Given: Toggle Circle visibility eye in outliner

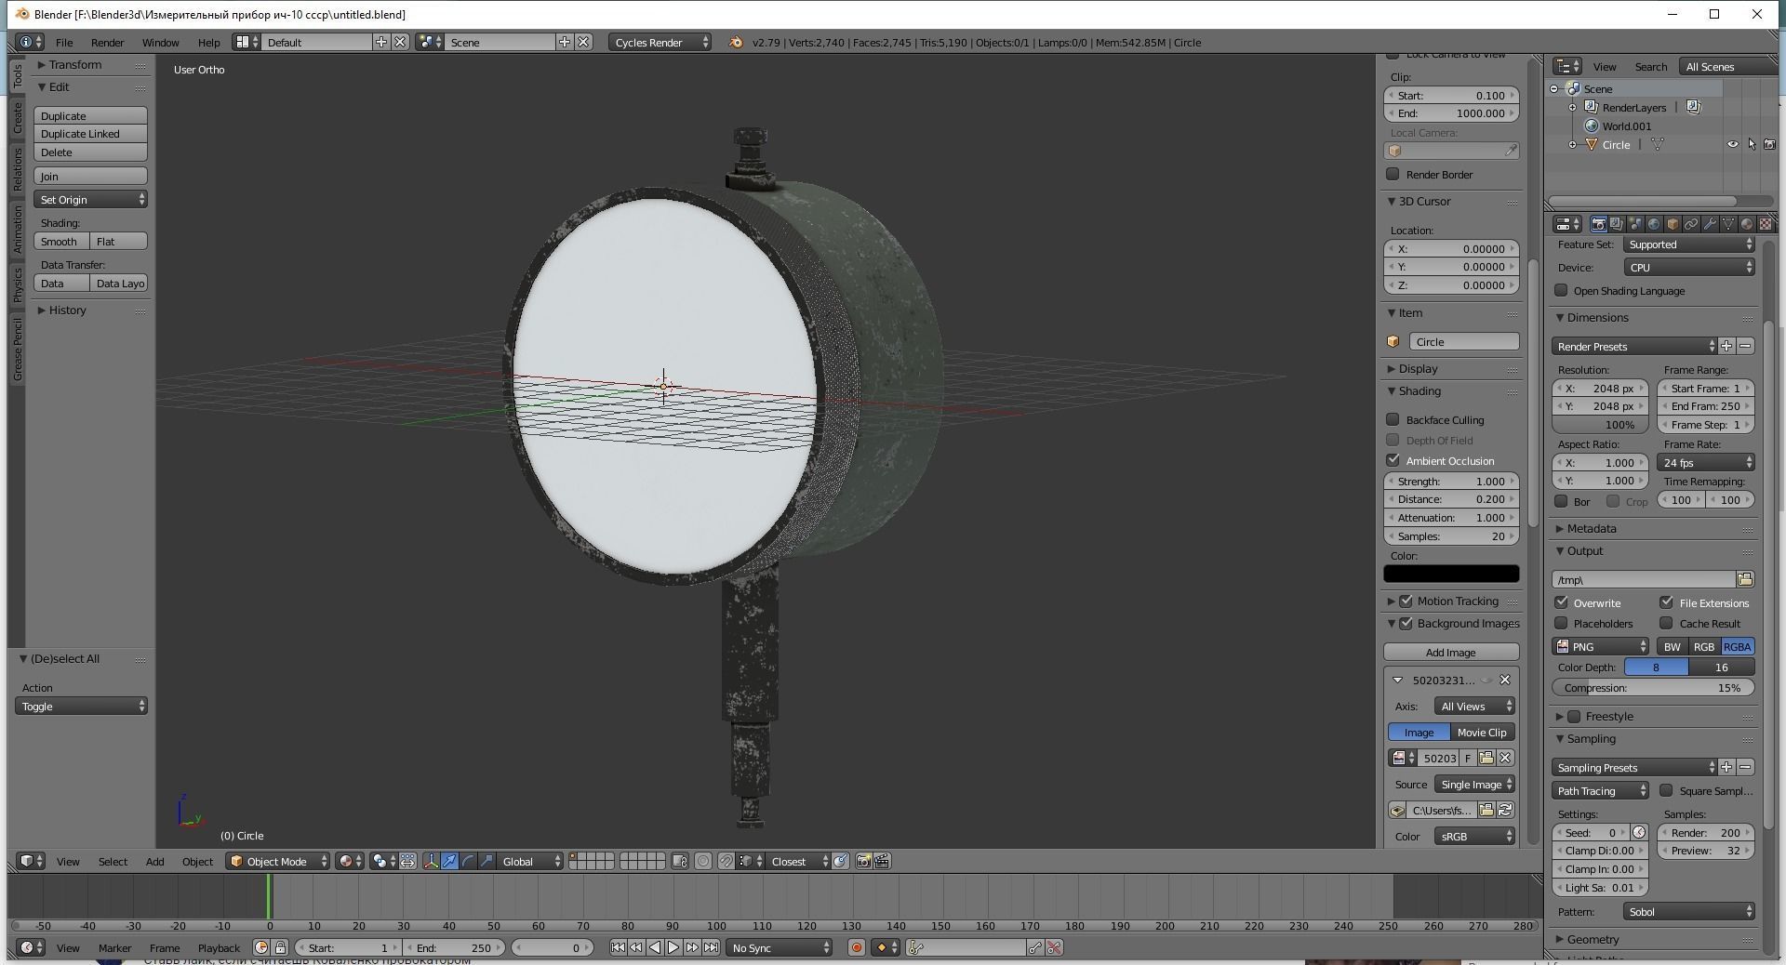Looking at the screenshot, I should (1733, 145).
